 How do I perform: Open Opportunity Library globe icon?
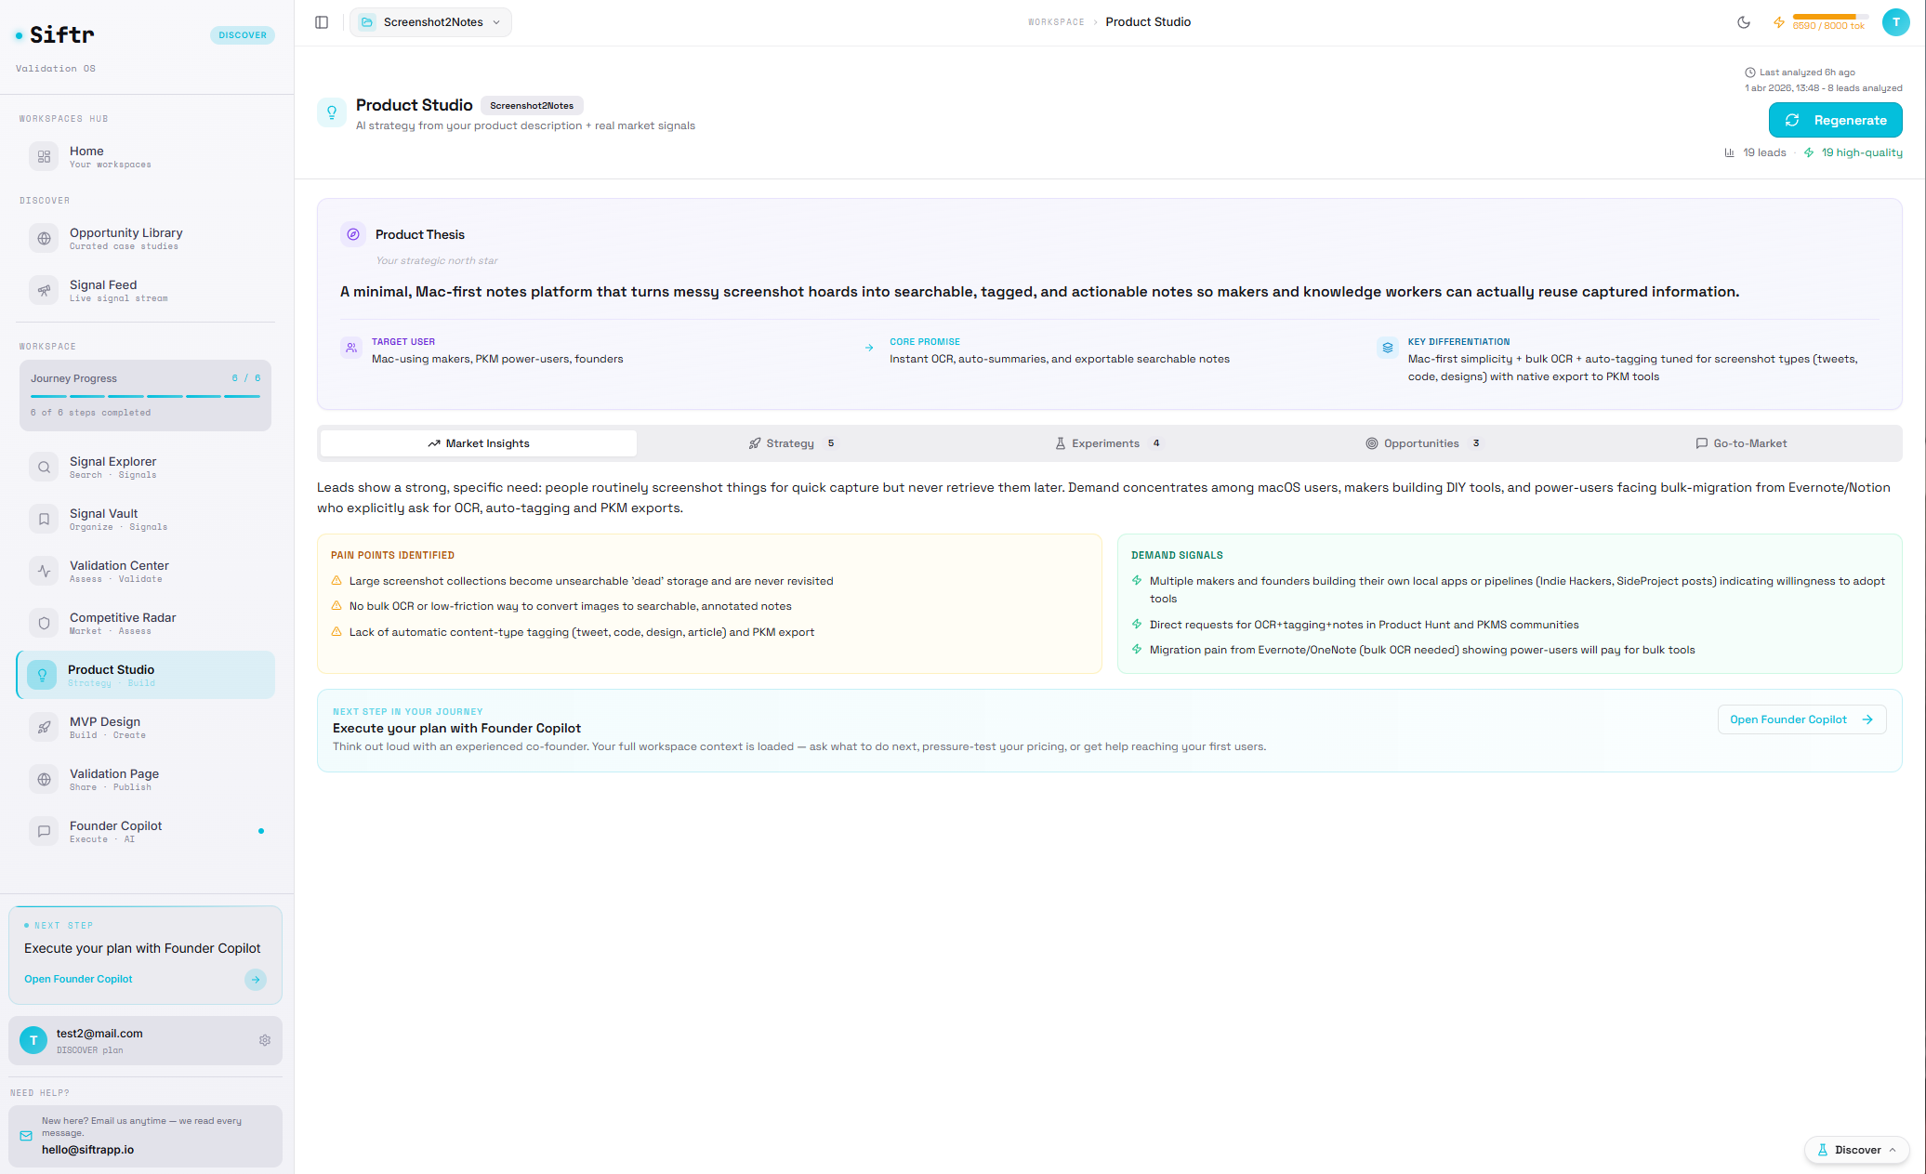pyautogui.click(x=44, y=239)
